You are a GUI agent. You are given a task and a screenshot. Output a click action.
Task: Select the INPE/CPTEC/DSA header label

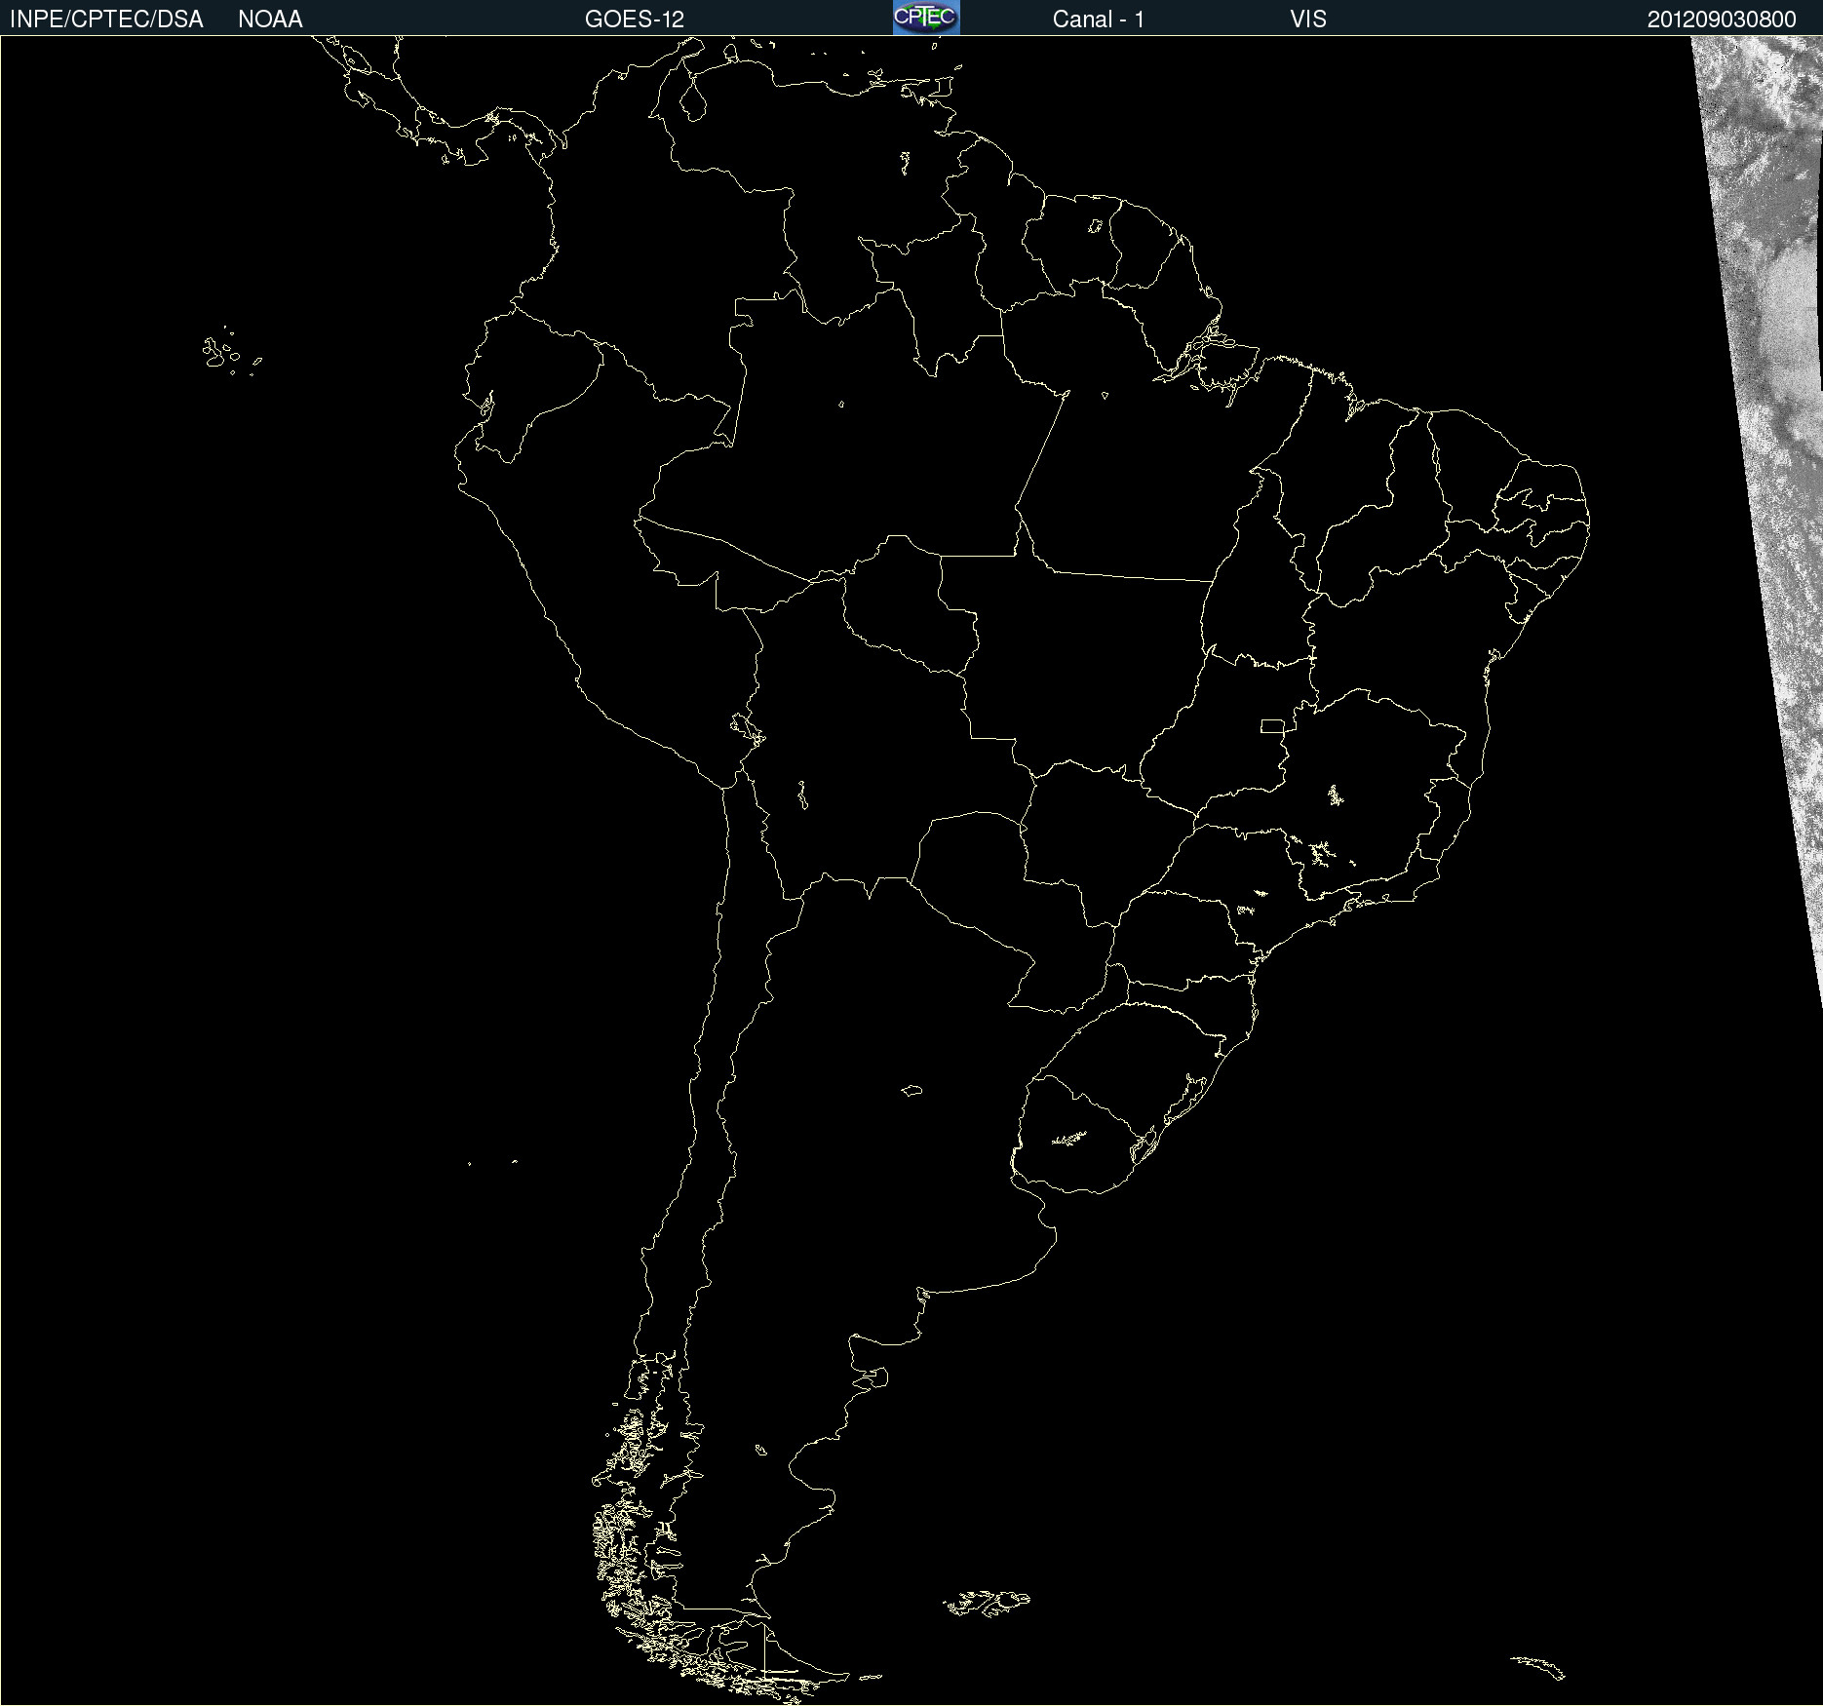click(106, 19)
